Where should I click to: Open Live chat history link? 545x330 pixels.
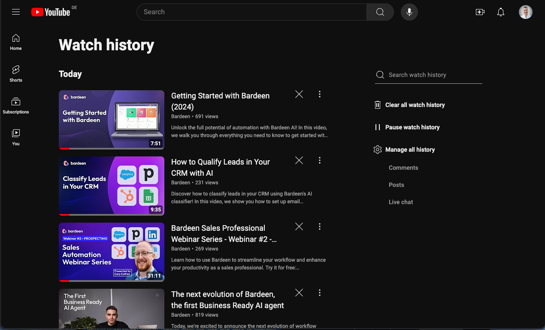coord(401,202)
